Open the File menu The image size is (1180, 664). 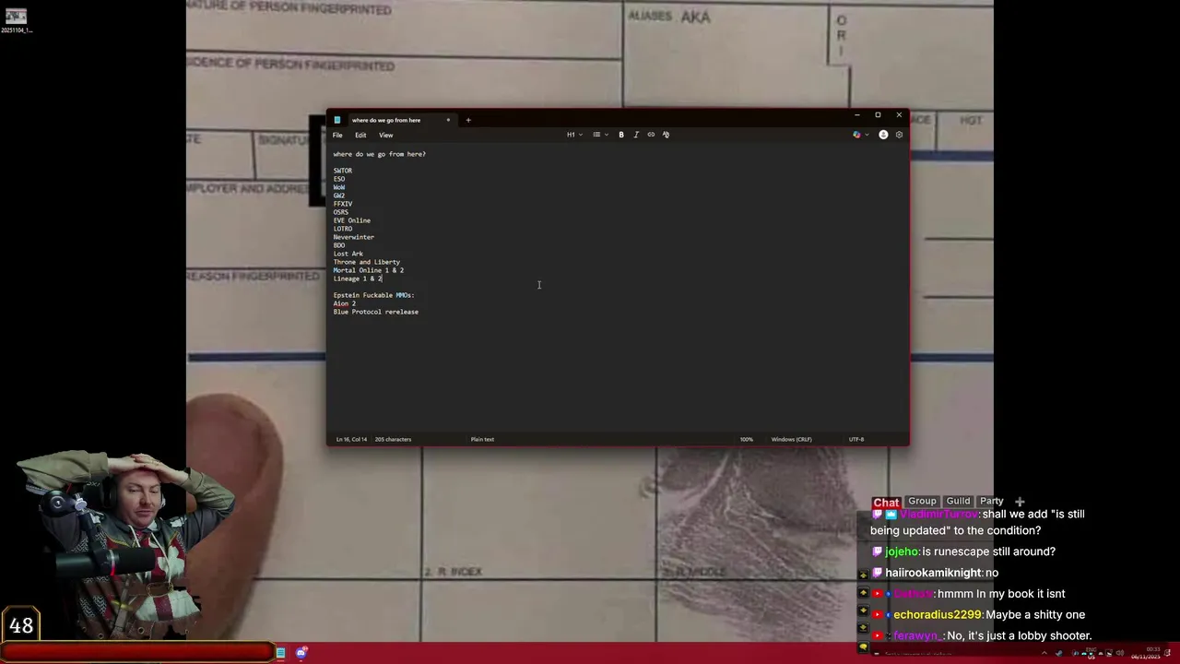[x=337, y=136]
